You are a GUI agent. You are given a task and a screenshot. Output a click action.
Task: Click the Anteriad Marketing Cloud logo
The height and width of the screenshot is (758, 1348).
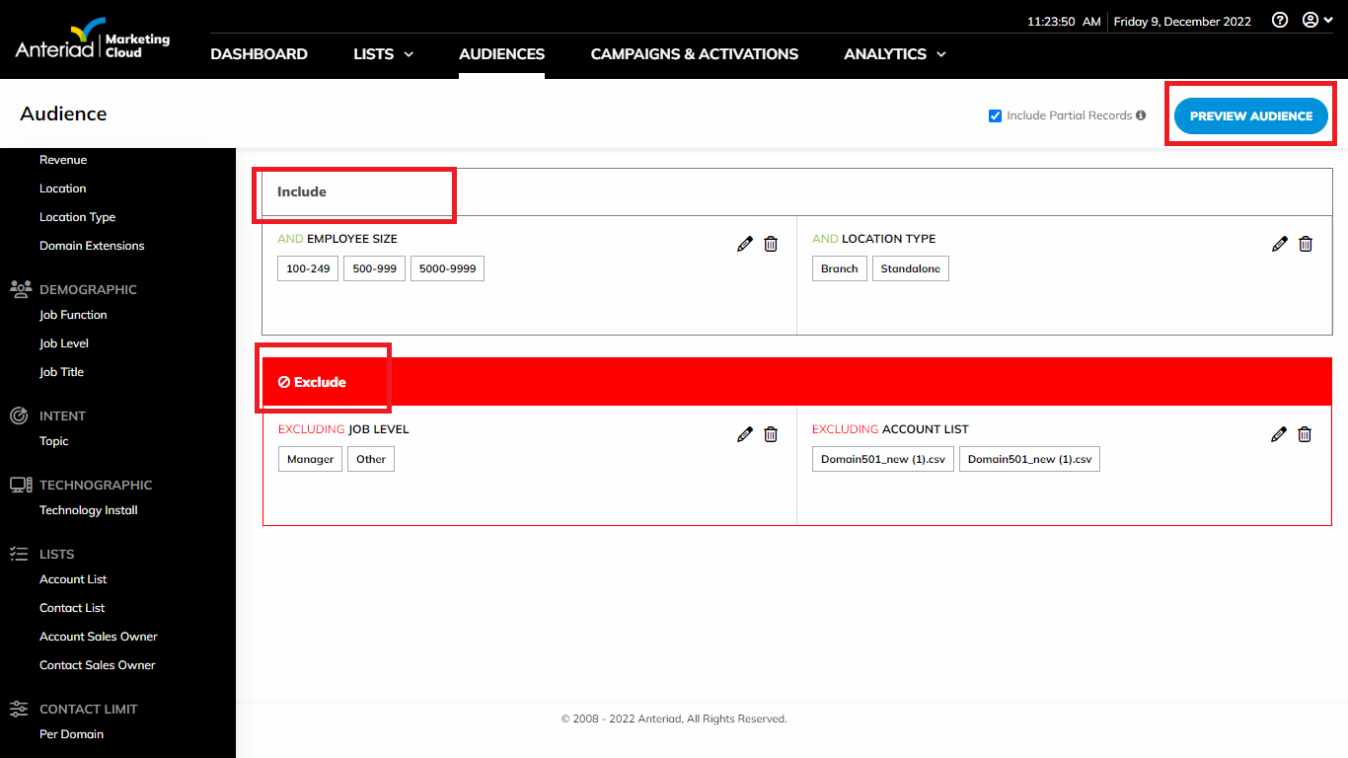[93, 39]
